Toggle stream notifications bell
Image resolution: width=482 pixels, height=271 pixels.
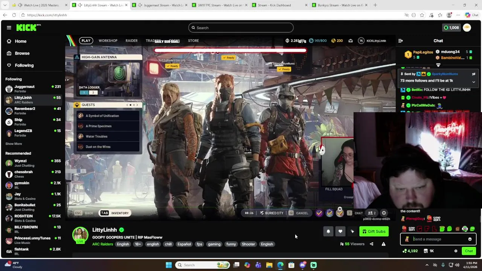[328, 231]
